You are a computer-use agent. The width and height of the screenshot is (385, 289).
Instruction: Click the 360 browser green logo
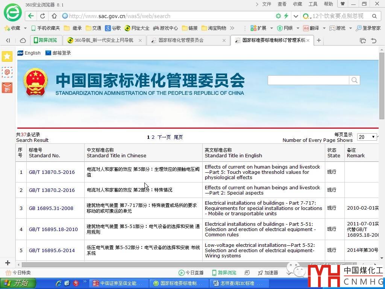(x=12, y=12)
